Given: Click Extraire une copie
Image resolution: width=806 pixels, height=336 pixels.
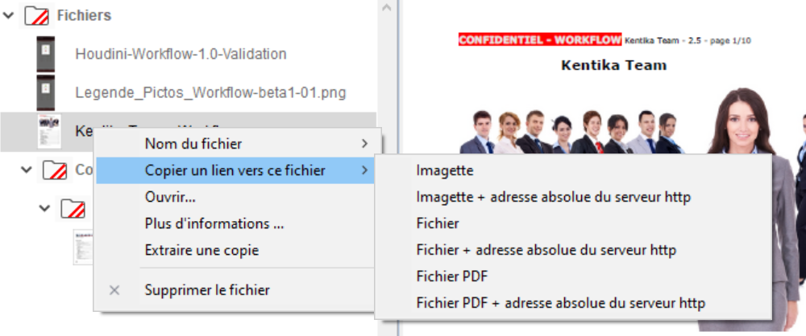Looking at the screenshot, I should (201, 250).
